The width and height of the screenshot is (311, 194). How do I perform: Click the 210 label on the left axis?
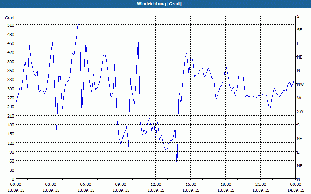coord(11,116)
